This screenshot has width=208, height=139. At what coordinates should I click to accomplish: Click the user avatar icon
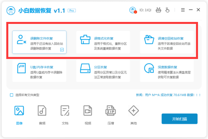pos(133,10)
